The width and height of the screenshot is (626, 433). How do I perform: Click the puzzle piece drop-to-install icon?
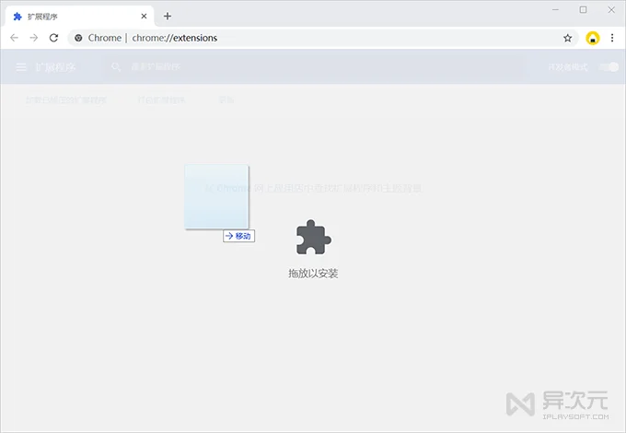coord(313,237)
